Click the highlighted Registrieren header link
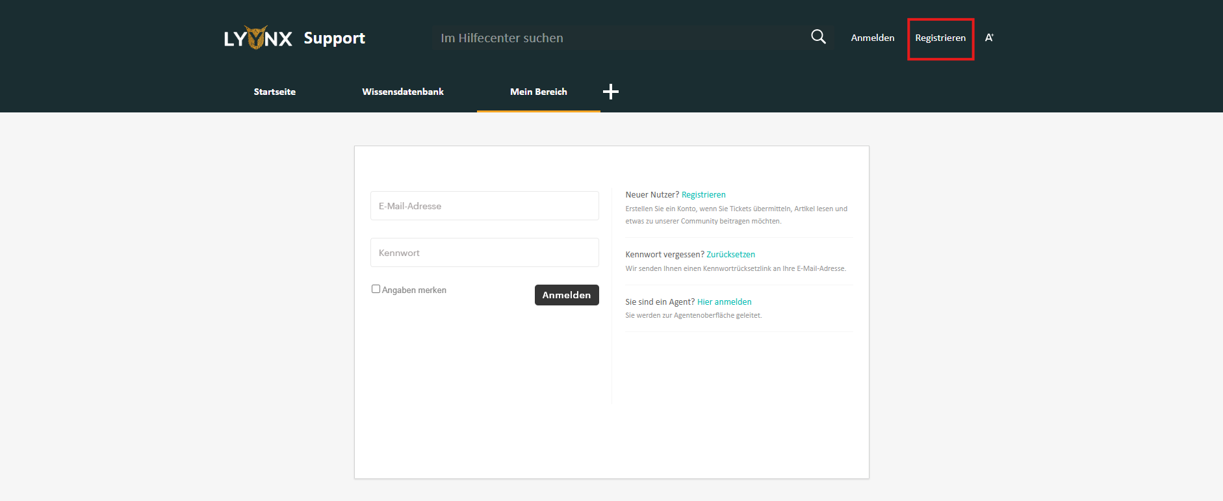This screenshot has width=1223, height=501. (x=940, y=38)
